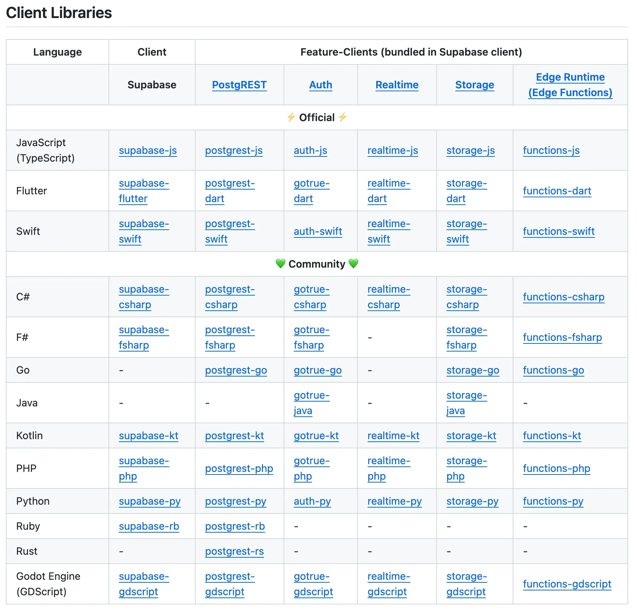637x614 pixels.
Task: Open the Edge Runtime (Edge Functions) link
Action: 570,85
